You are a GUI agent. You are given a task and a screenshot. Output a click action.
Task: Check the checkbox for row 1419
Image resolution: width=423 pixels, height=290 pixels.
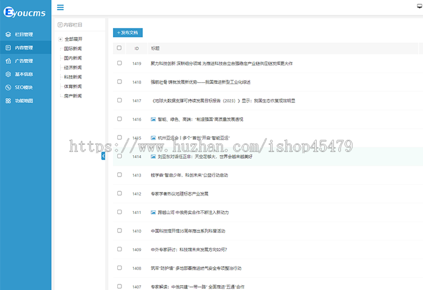click(120, 63)
